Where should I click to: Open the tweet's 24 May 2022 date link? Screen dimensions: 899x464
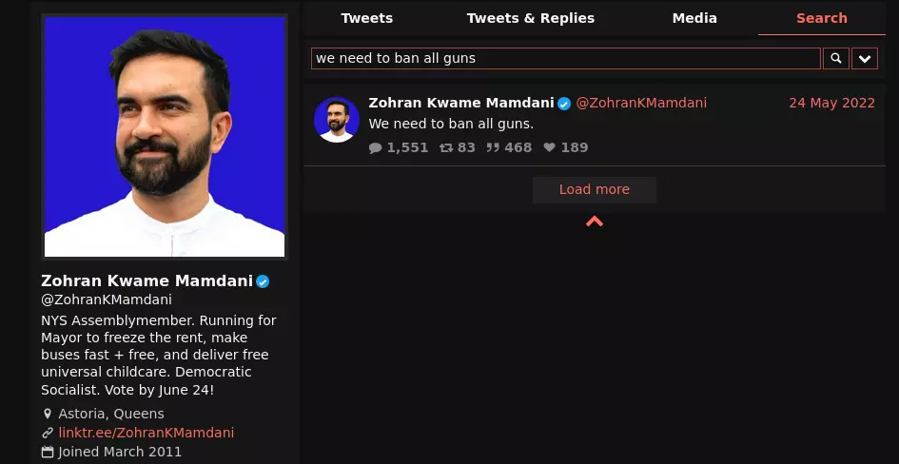coord(831,103)
